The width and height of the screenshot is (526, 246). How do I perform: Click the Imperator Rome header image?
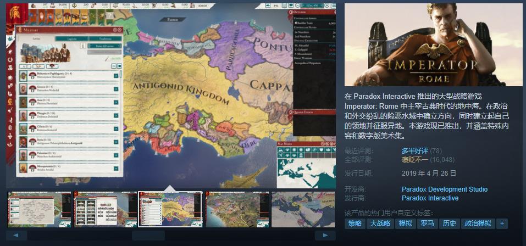433,44
